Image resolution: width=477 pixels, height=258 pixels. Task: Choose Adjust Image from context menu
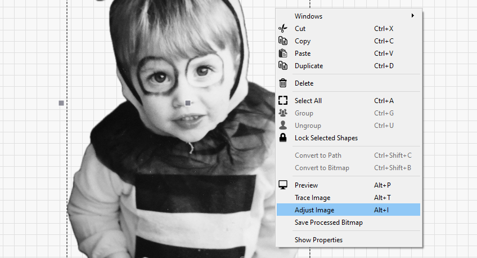314,210
